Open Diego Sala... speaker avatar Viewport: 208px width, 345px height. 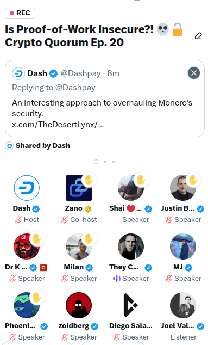pyautogui.click(x=131, y=305)
